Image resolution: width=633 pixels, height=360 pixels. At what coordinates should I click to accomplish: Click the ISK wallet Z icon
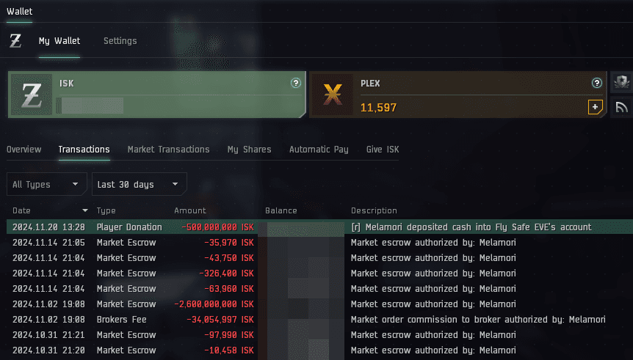click(32, 95)
